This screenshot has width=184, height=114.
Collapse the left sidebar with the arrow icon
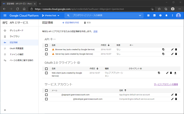[5, 110]
